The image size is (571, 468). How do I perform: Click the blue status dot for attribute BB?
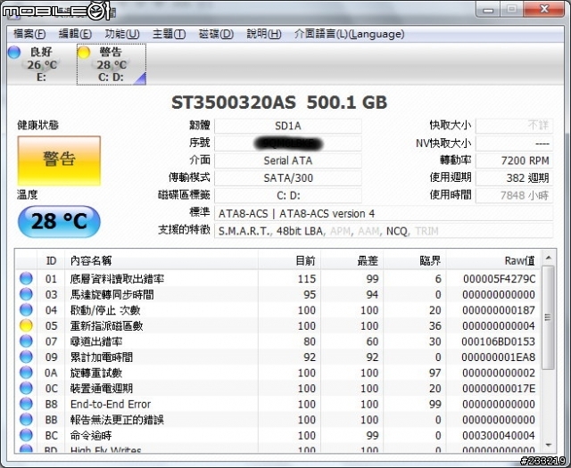click(x=26, y=419)
